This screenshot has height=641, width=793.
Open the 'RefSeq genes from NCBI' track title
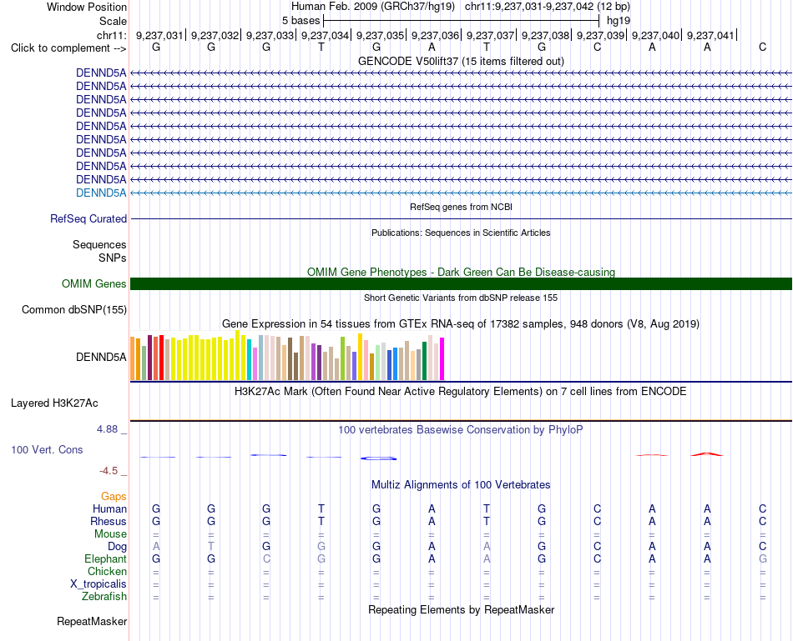tap(461, 207)
